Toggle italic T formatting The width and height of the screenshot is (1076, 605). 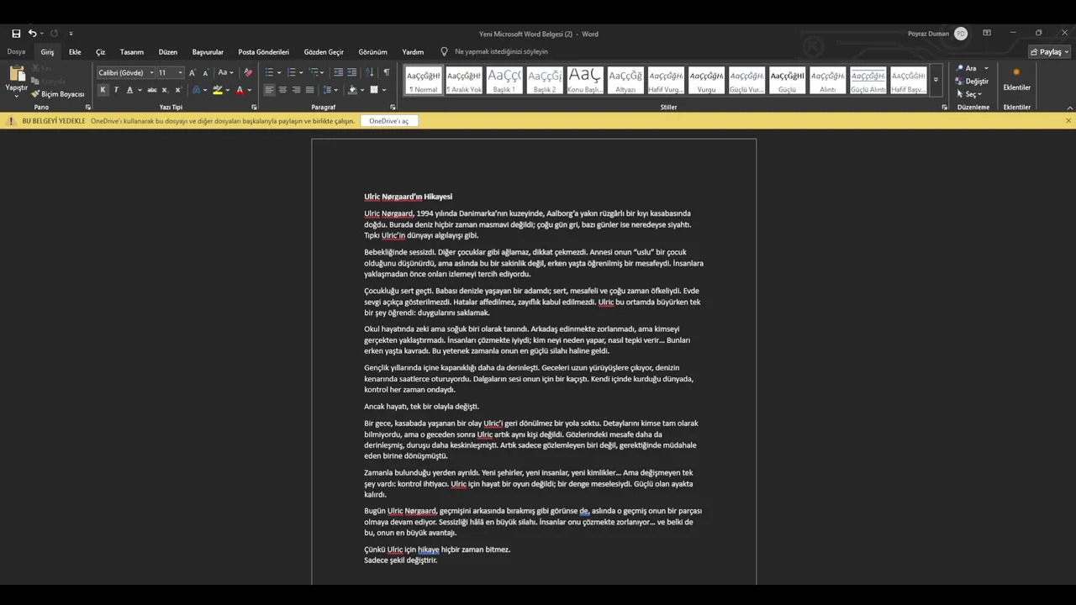pos(116,90)
